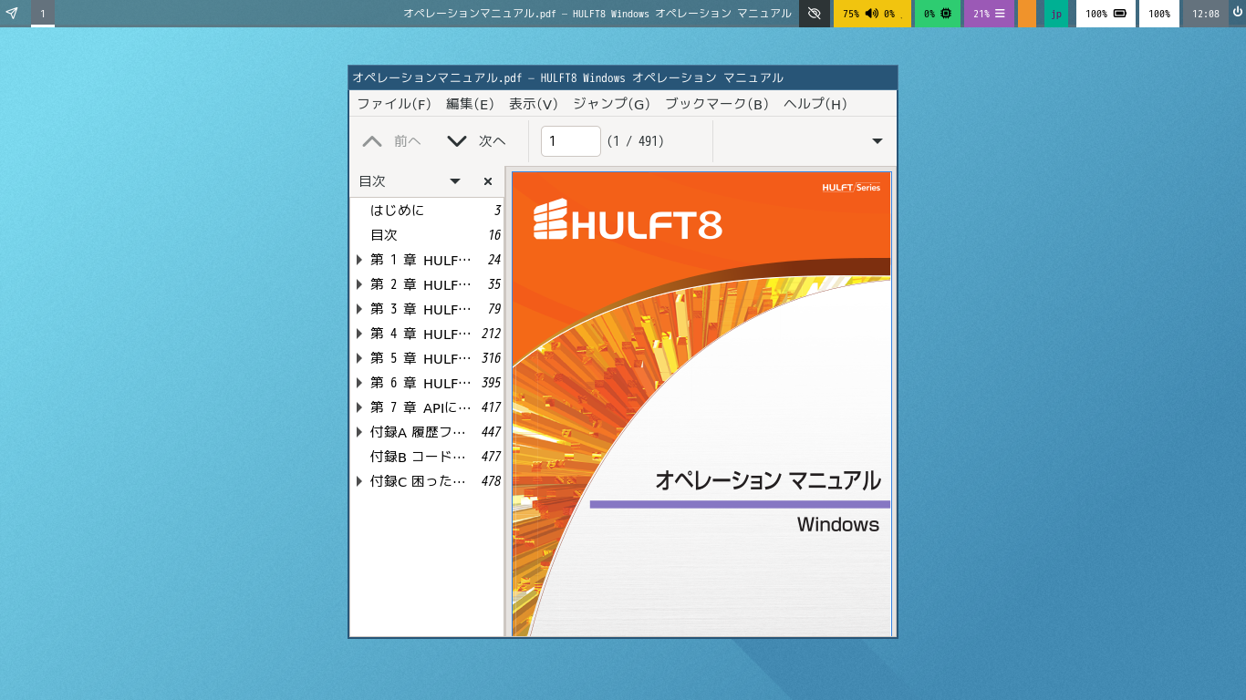Screen dimensions: 1246x700
Task: Click the paper-plane launcher icon in top bar
Action: tap(12, 14)
